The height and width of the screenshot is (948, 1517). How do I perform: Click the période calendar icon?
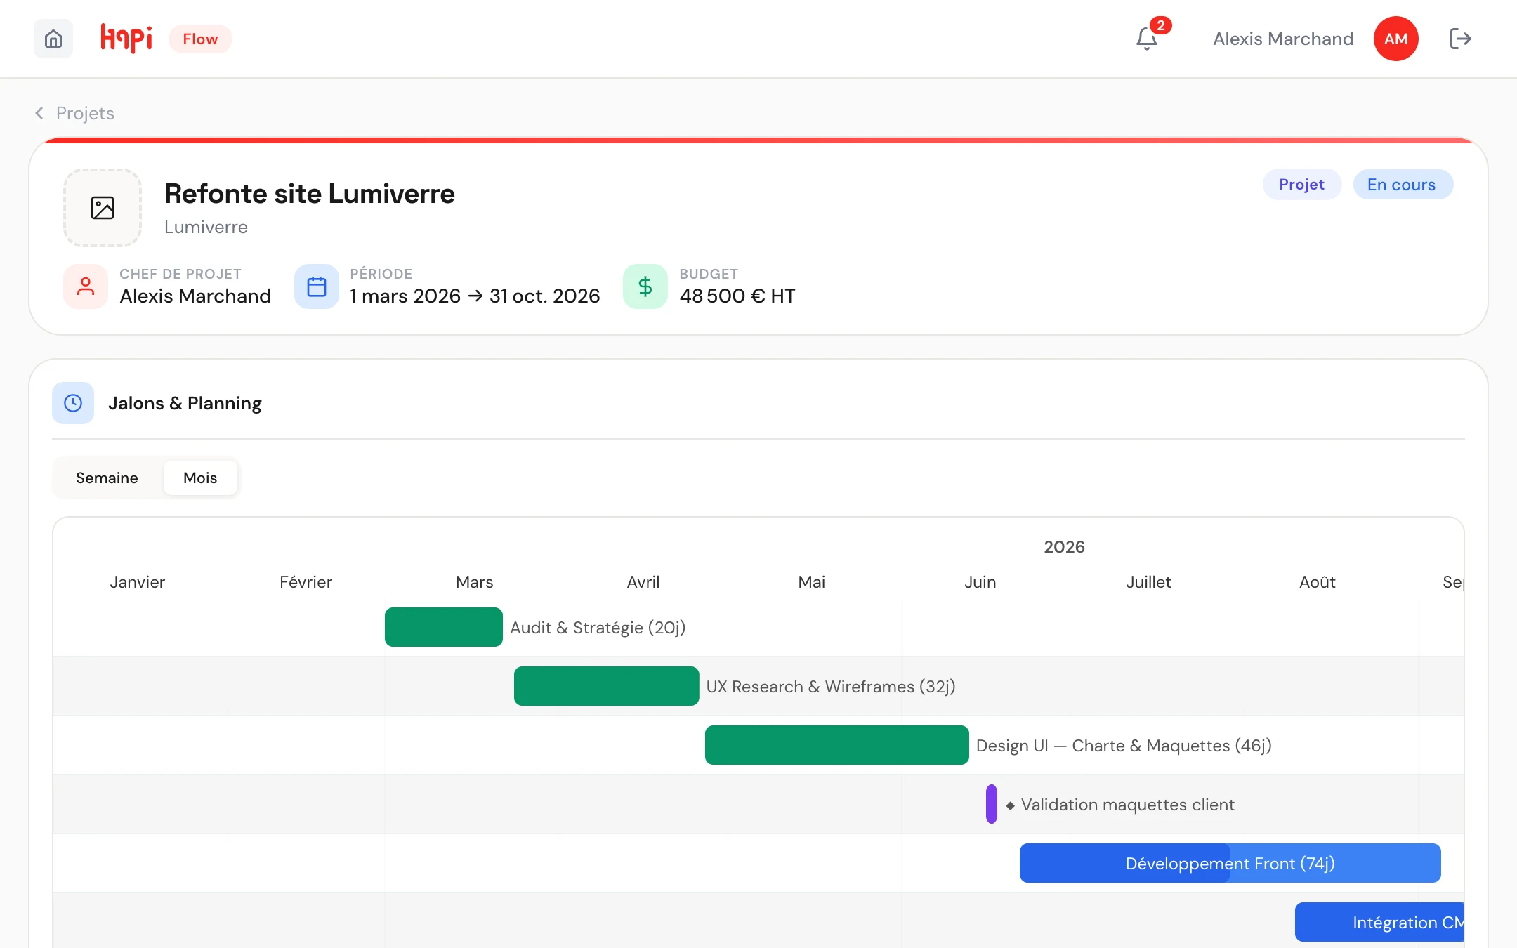[x=317, y=287]
